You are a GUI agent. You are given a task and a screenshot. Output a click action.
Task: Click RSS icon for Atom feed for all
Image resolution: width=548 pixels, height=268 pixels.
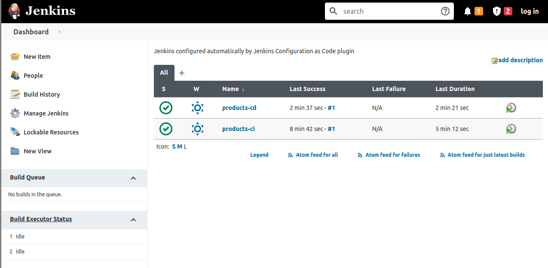(291, 155)
